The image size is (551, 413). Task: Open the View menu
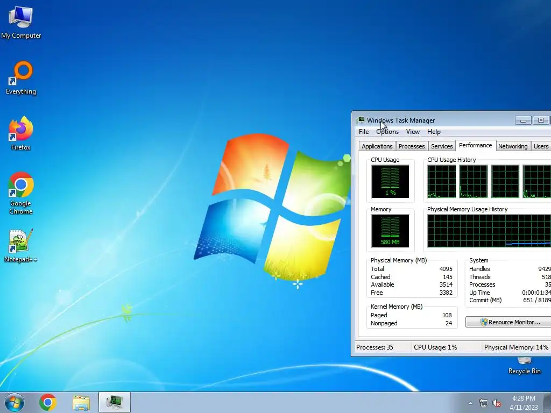click(x=413, y=132)
